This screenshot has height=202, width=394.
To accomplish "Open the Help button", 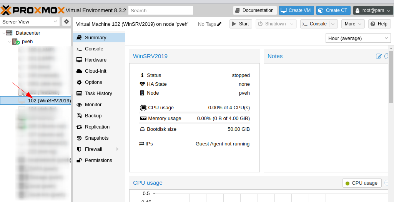I will pyautogui.click(x=379, y=24).
